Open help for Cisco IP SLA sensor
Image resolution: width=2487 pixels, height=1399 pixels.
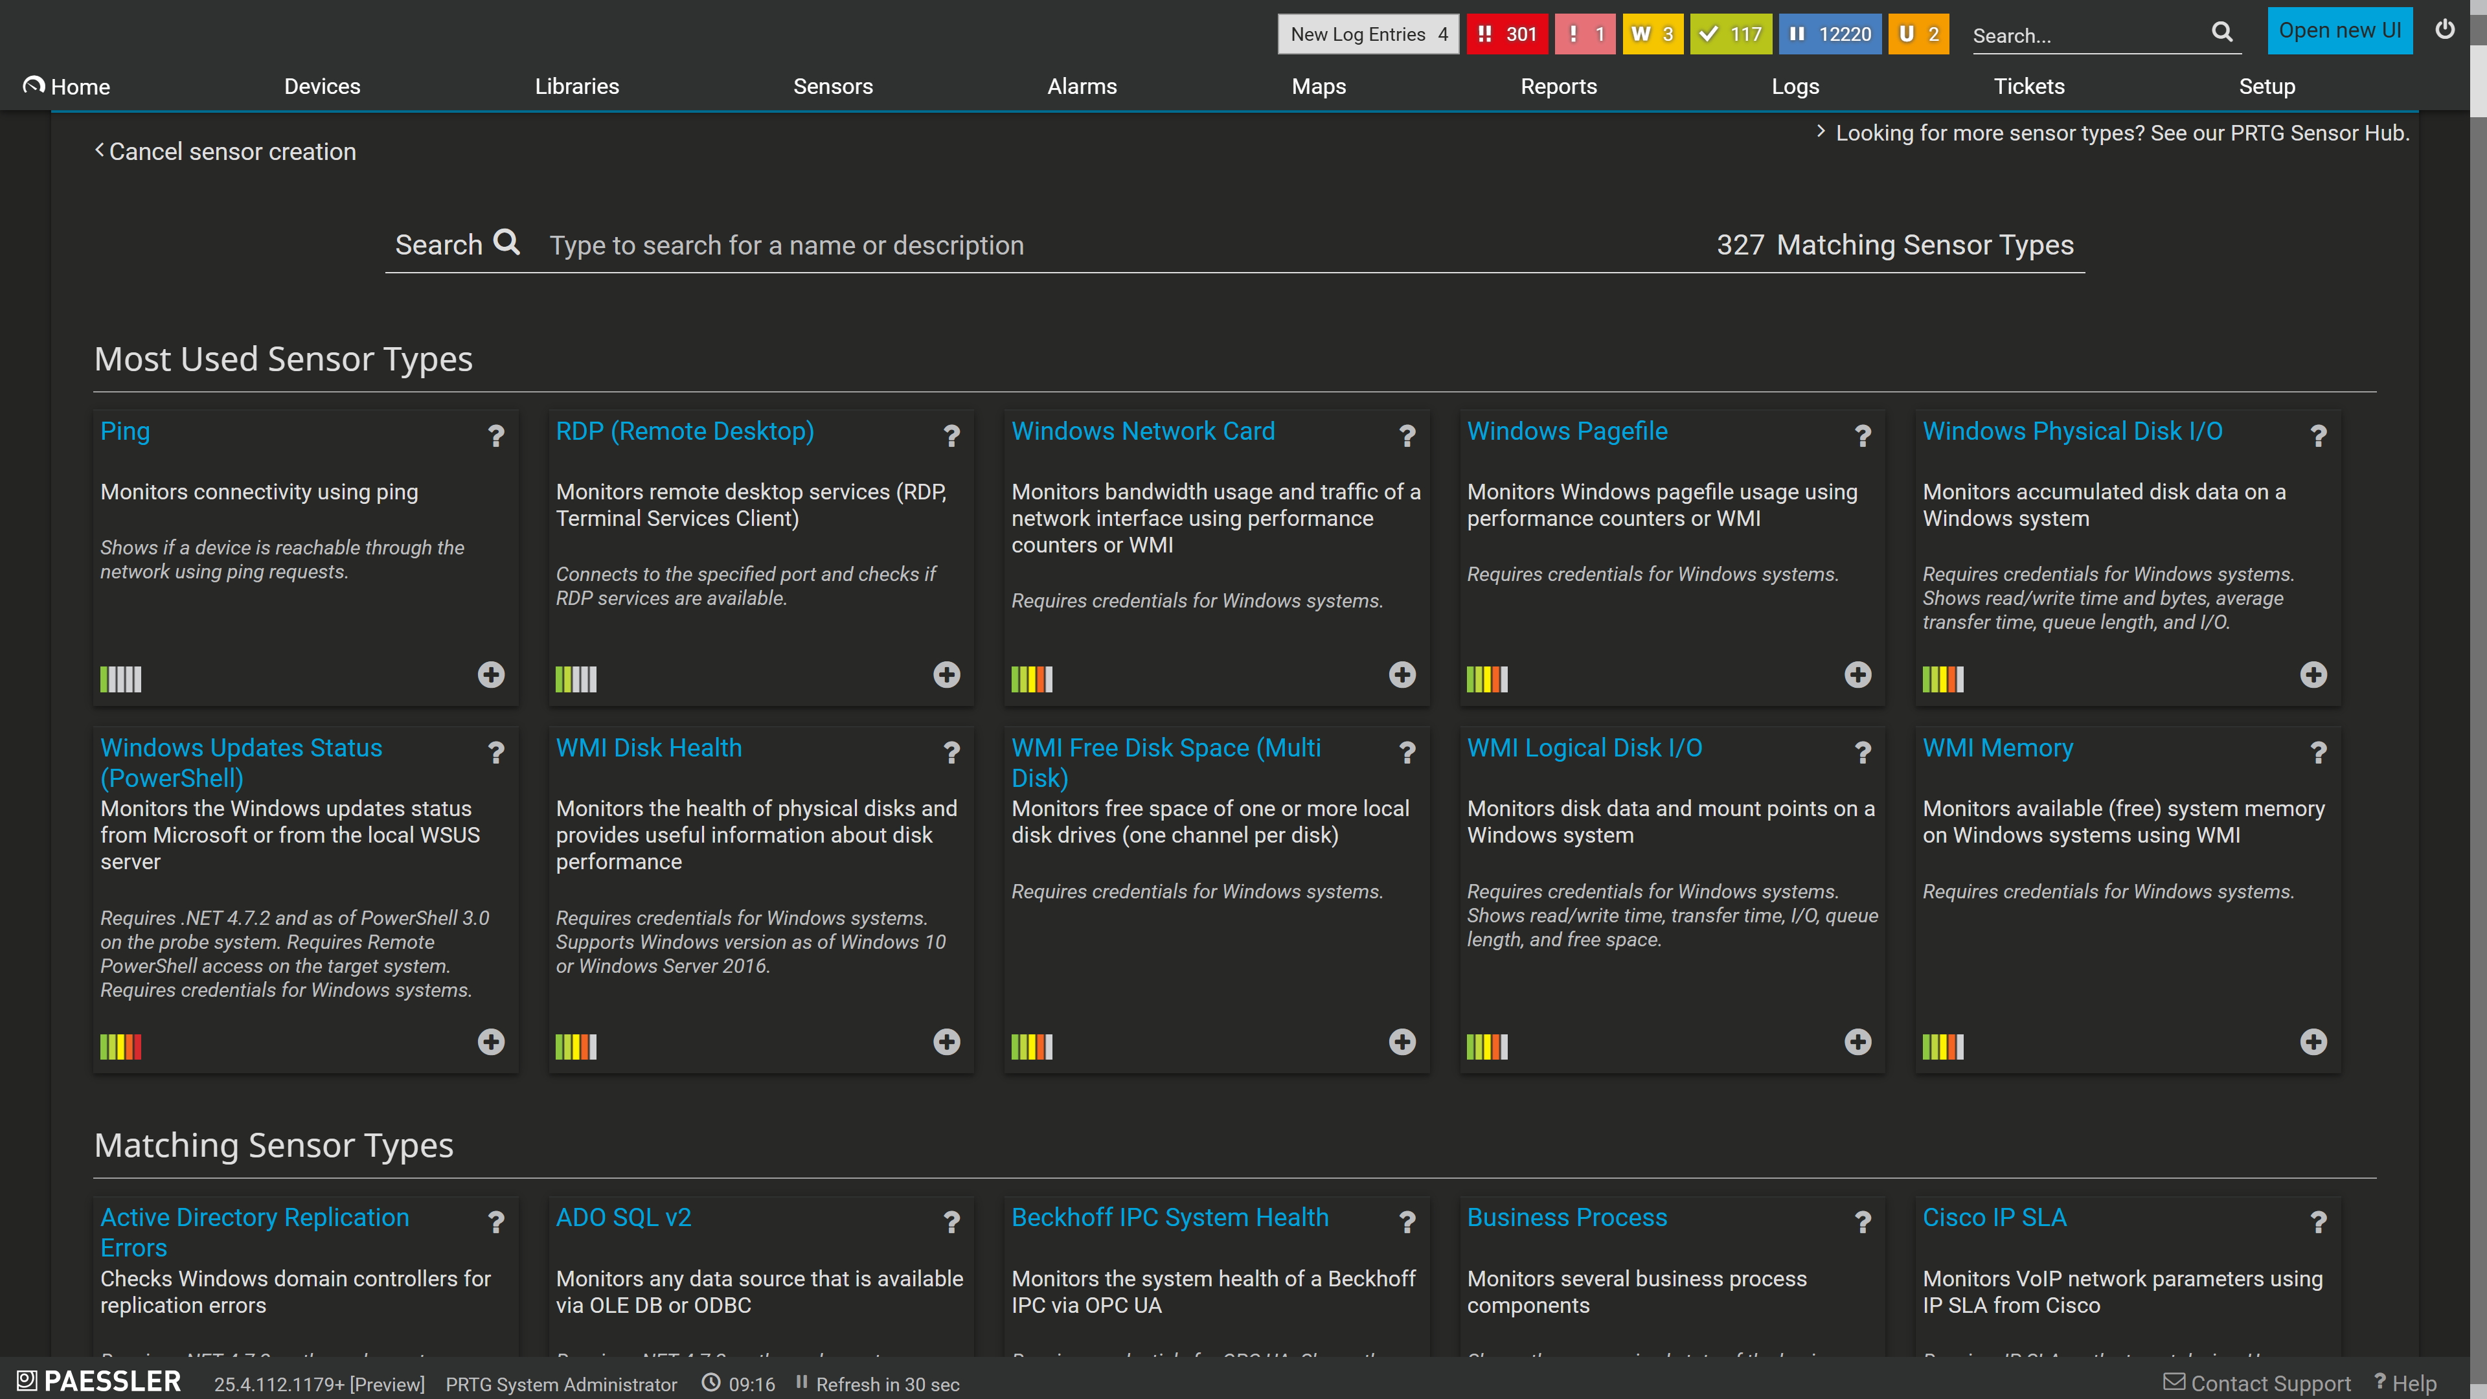click(2319, 1223)
